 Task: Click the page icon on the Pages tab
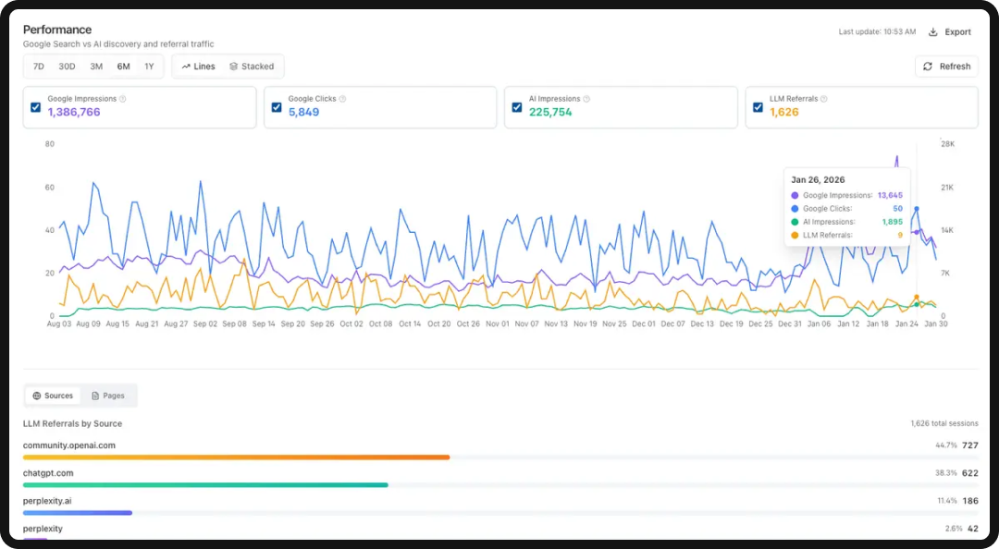[94, 395]
